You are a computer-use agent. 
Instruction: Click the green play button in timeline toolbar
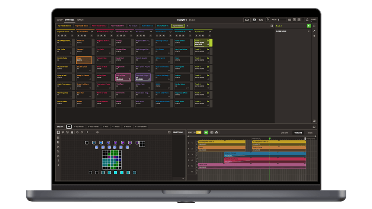(x=206, y=132)
